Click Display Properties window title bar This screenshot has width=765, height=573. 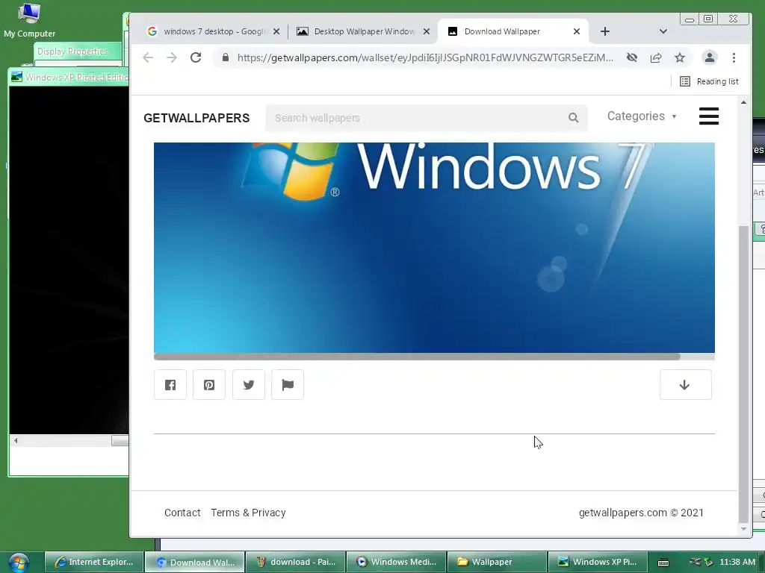77,51
